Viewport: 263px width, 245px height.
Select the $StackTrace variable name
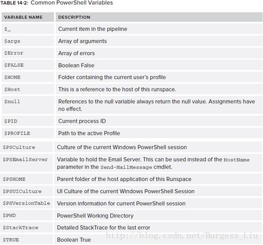20,228
